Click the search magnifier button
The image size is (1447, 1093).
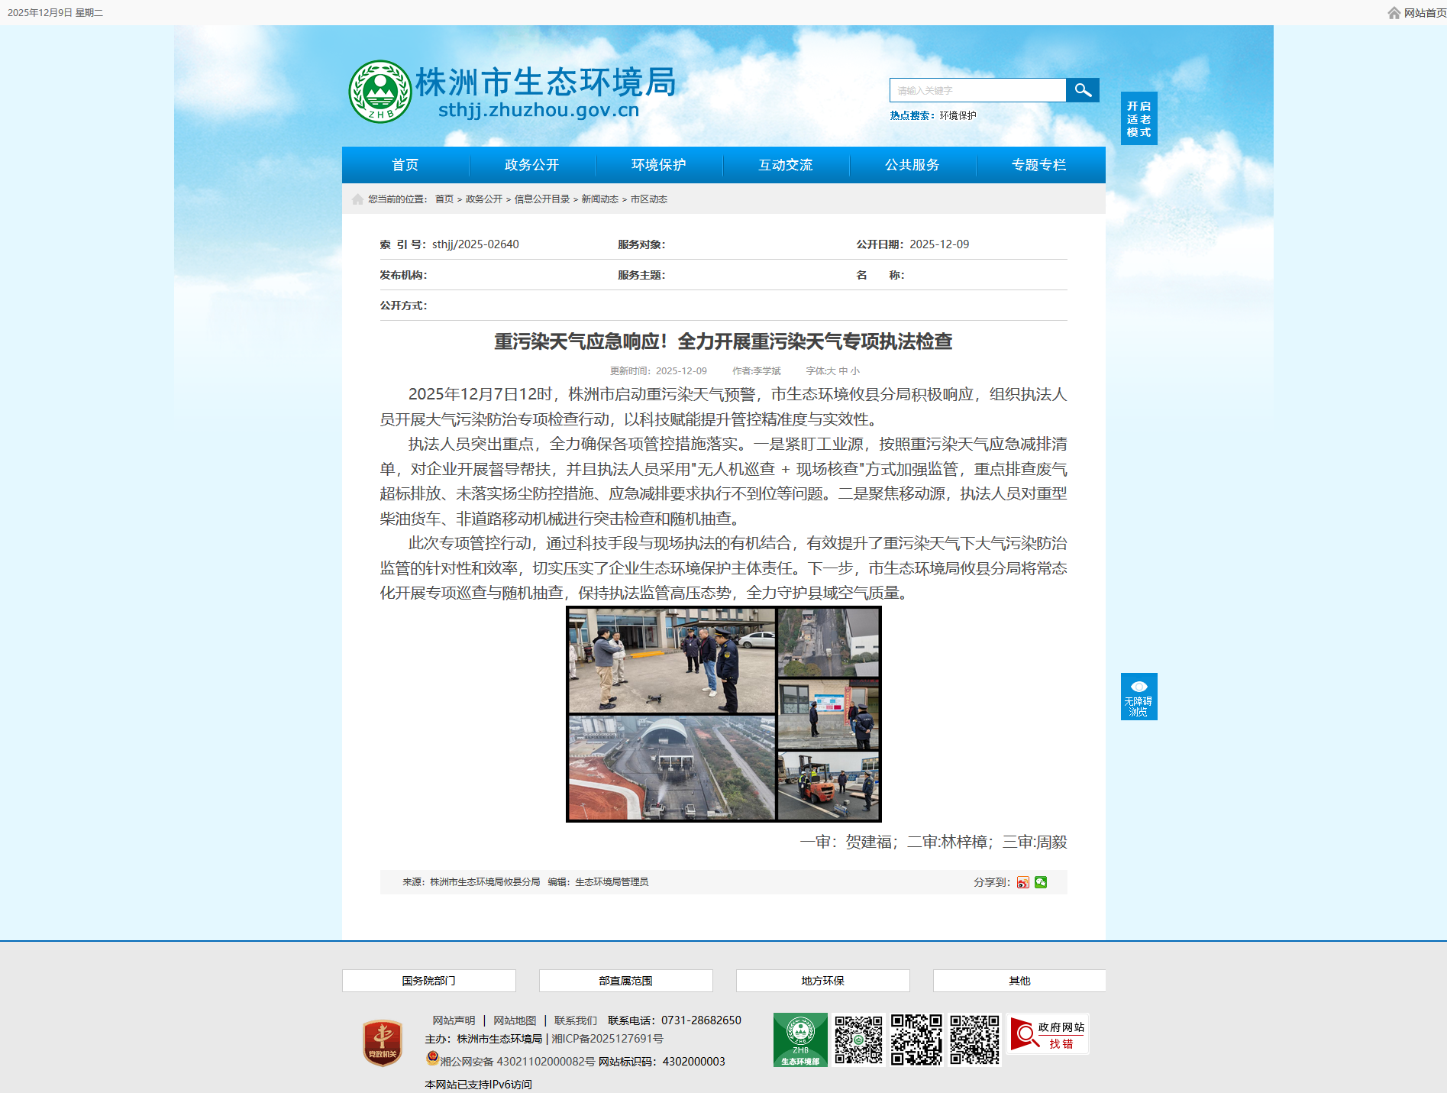point(1082,90)
